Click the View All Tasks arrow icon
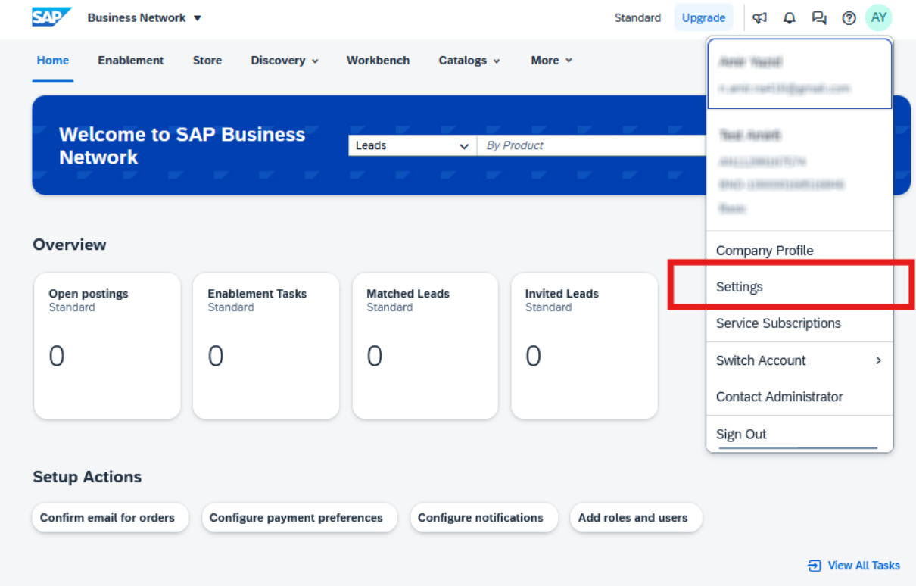This screenshot has height=586, width=916. (x=815, y=566)
